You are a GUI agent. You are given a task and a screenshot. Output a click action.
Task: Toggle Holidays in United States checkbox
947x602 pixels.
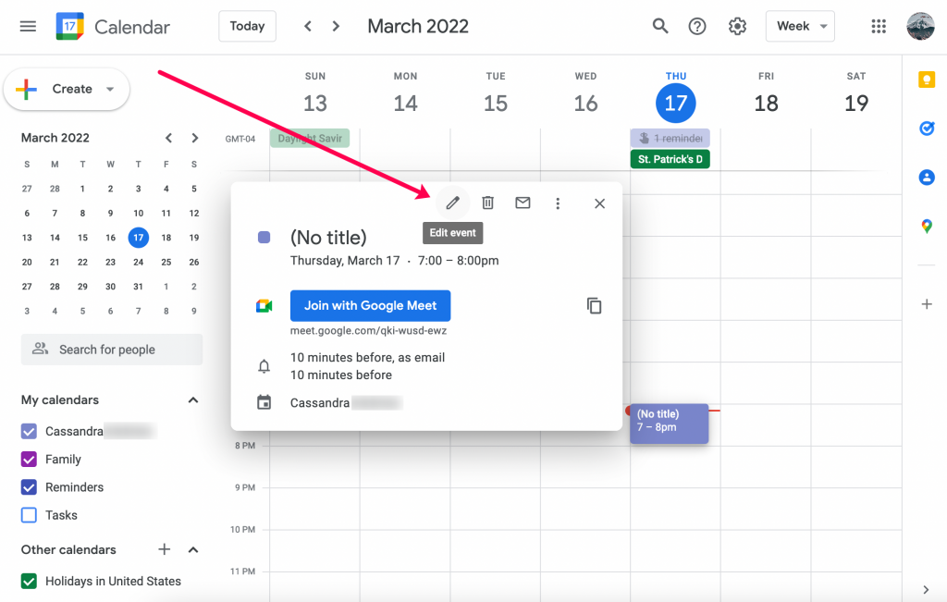[29, 581]
